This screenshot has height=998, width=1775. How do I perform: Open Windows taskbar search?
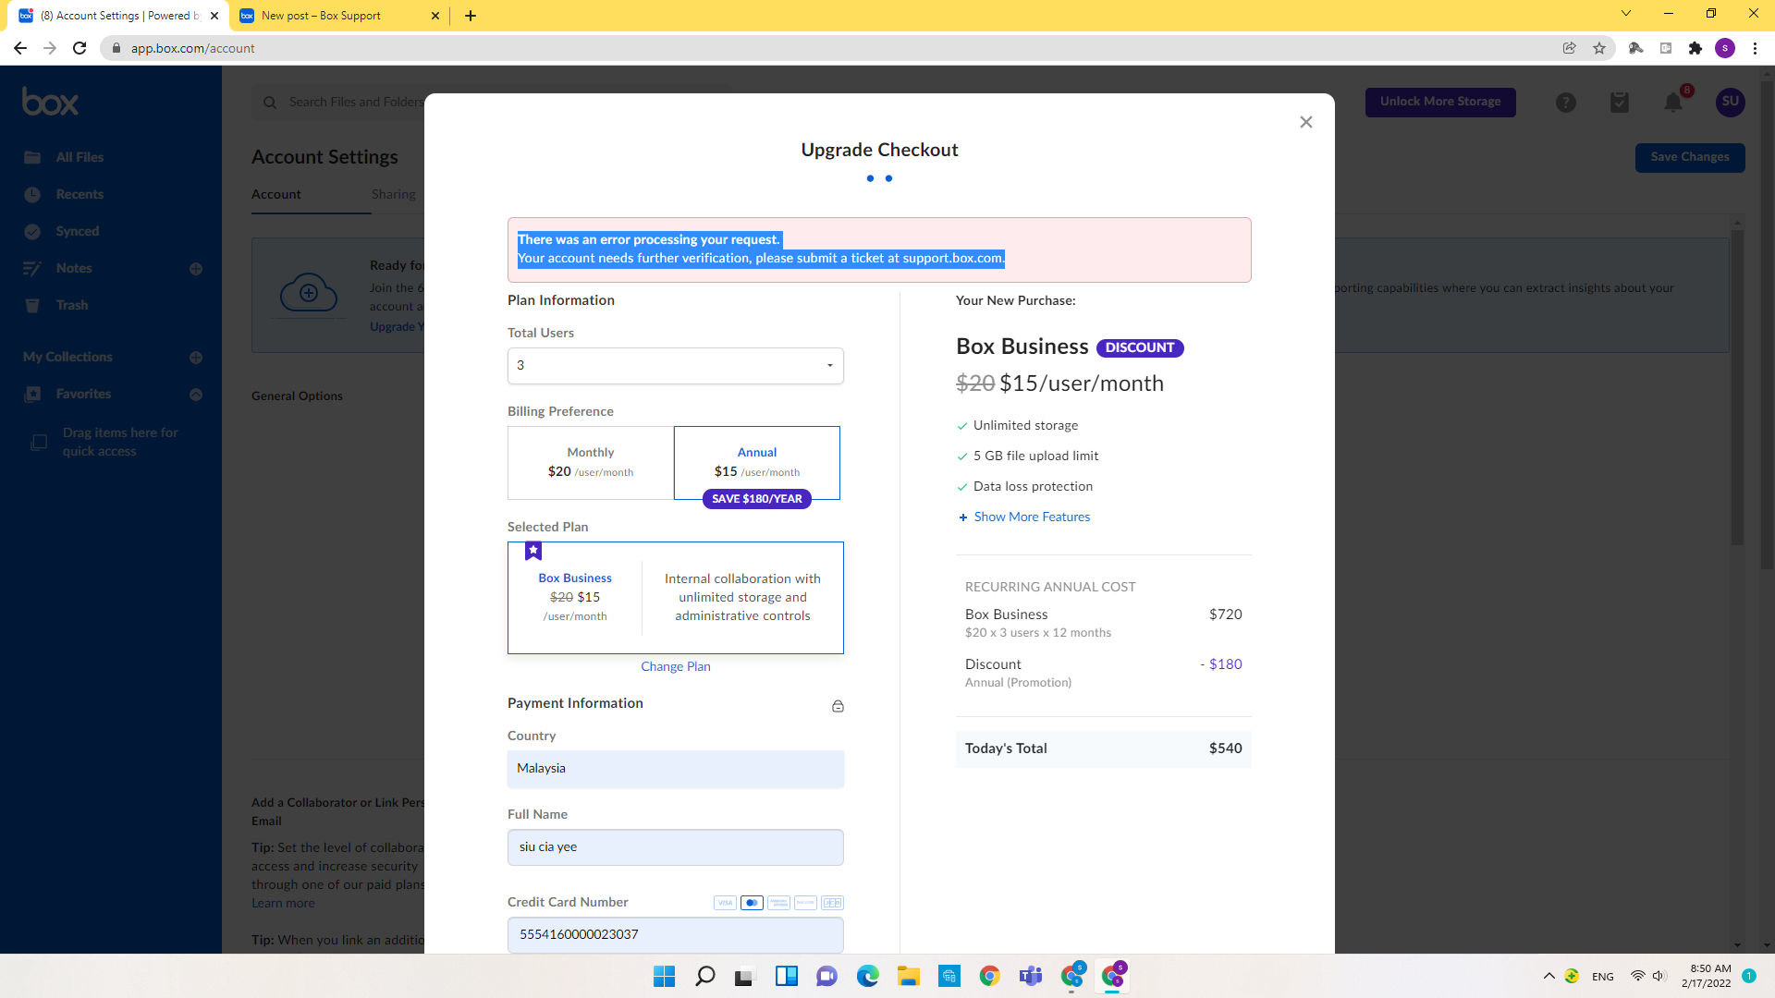[x=704, y=976]
